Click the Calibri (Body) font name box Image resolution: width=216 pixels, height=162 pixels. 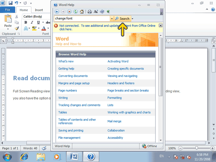pos(37,17)
